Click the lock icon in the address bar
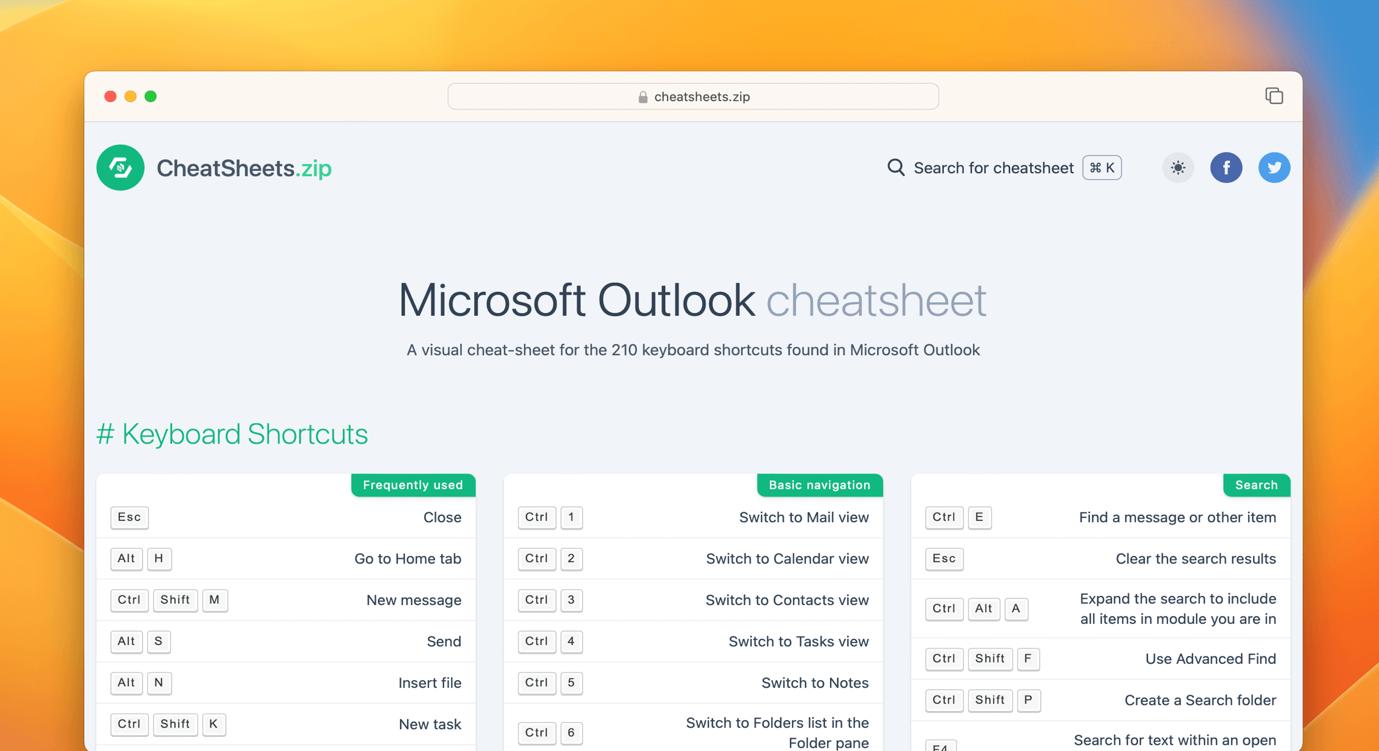1379x751 pixels. coord(642,96)
